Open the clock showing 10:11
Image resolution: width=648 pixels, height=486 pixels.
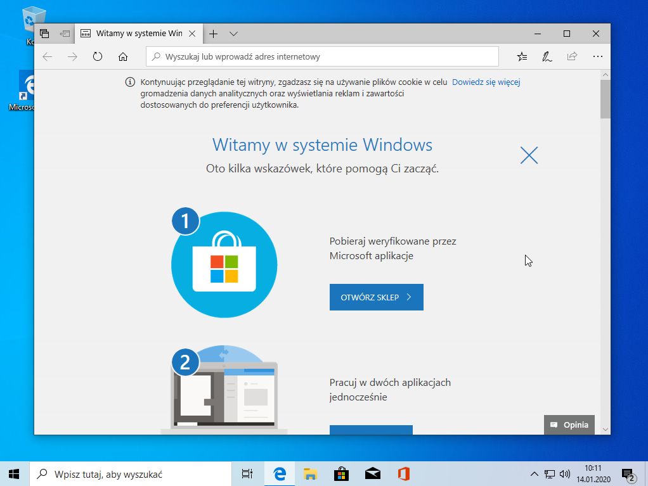(x=593, y=473)
